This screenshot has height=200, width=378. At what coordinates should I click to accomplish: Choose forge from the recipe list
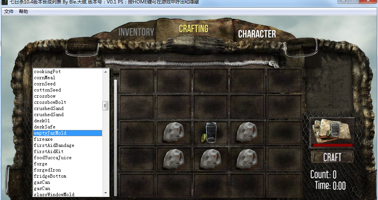click(x=40, y=164)
